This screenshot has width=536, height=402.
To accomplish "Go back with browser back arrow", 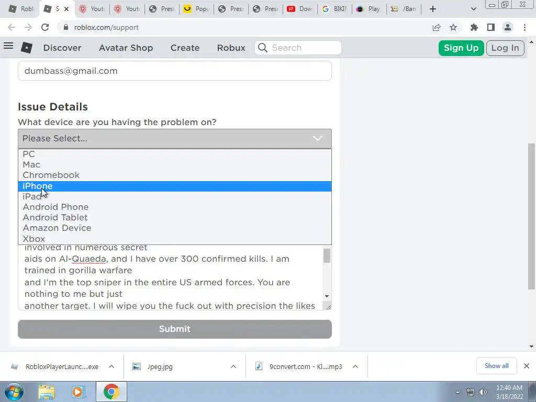I will pyautogui.click(x=12, y=27).
